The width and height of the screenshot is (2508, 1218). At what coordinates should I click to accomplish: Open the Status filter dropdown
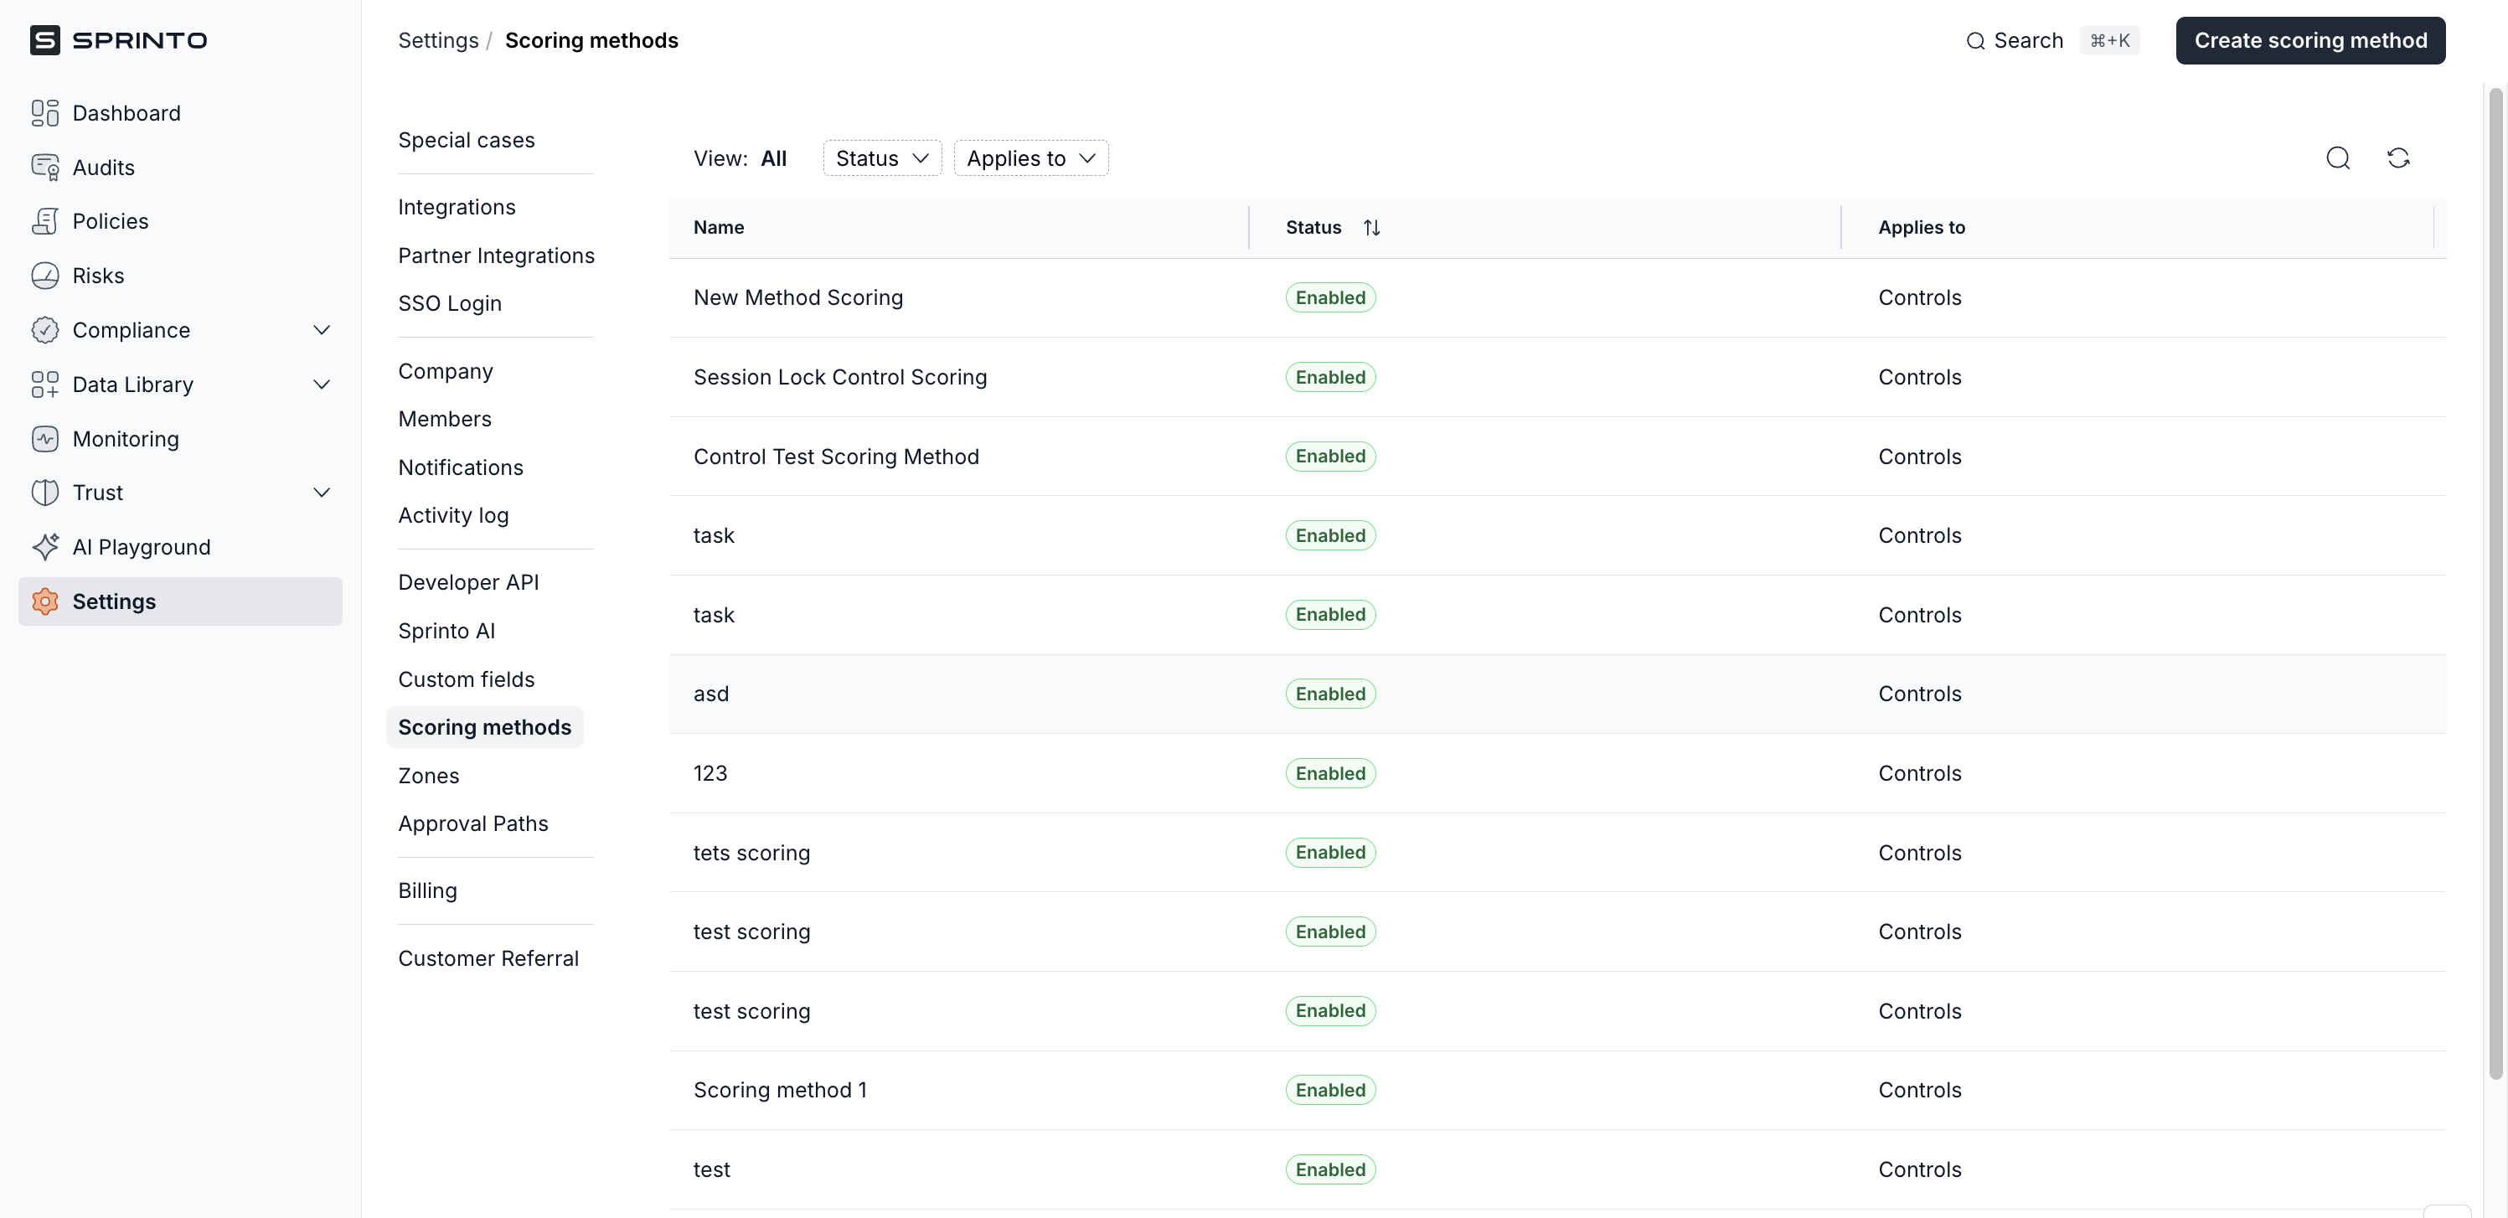point(882,157)
